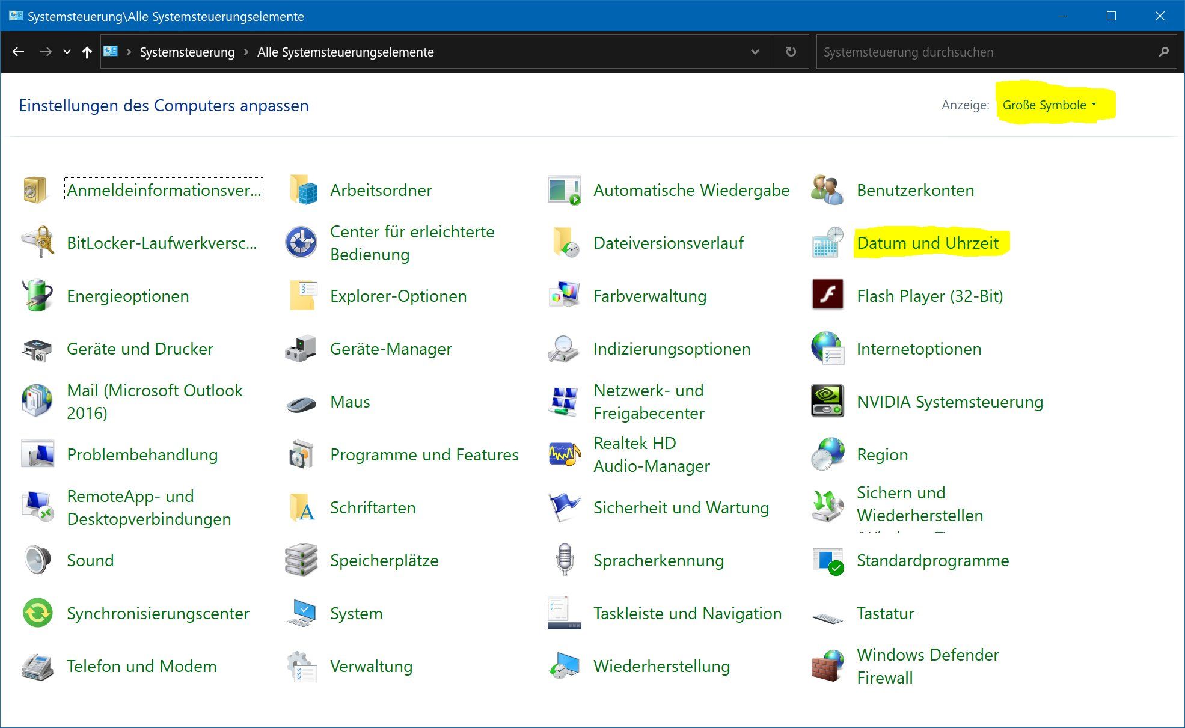Click the Dateiversionsverlauf folder icon
This screenshot has width=1185, height=728.
[x=565, y=243]
